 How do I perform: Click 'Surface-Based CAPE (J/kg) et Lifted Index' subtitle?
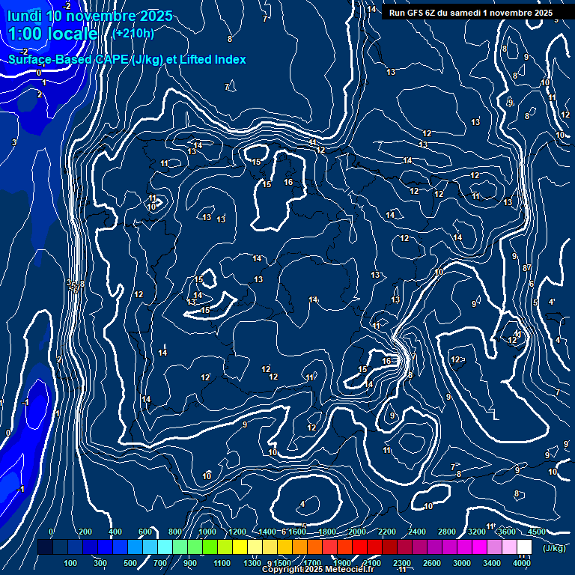click(x=127, y=59)
